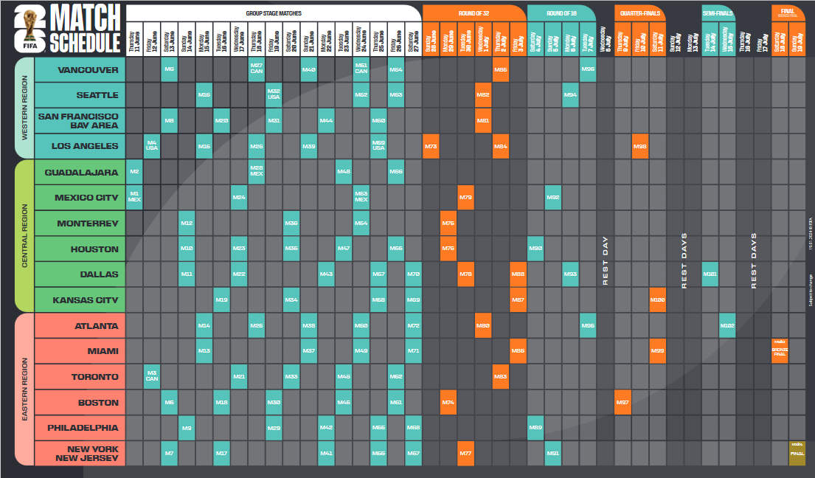Select the Group Stage Matches header

pyautogui.click(x=274, y=13)
